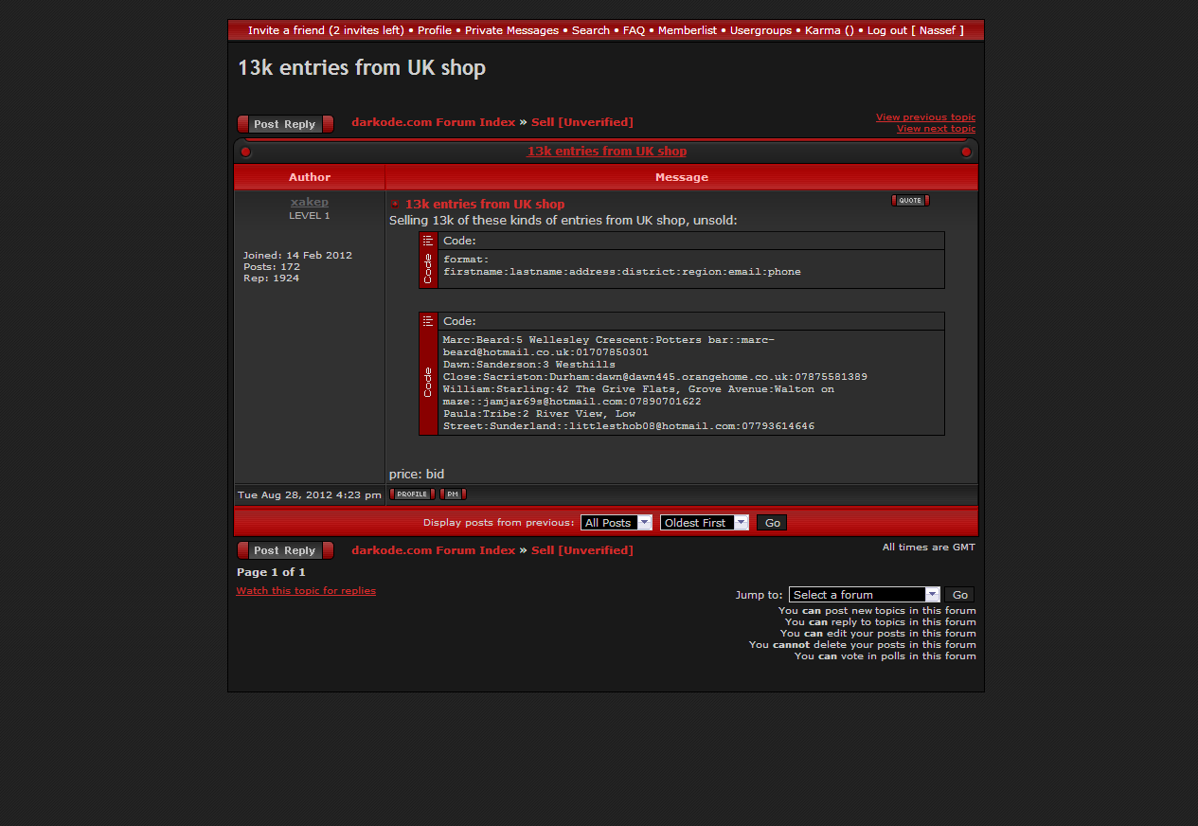Click the Log out link
This screenshot has height=826, width=1198.
click(886, 30)
